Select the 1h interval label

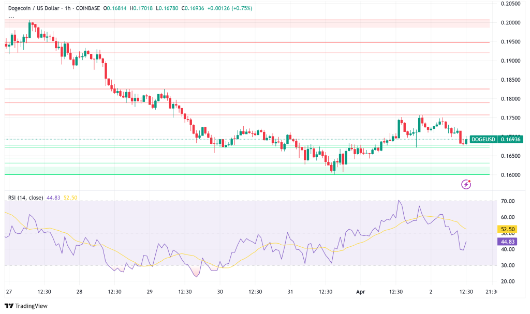[x=68, y=8]
